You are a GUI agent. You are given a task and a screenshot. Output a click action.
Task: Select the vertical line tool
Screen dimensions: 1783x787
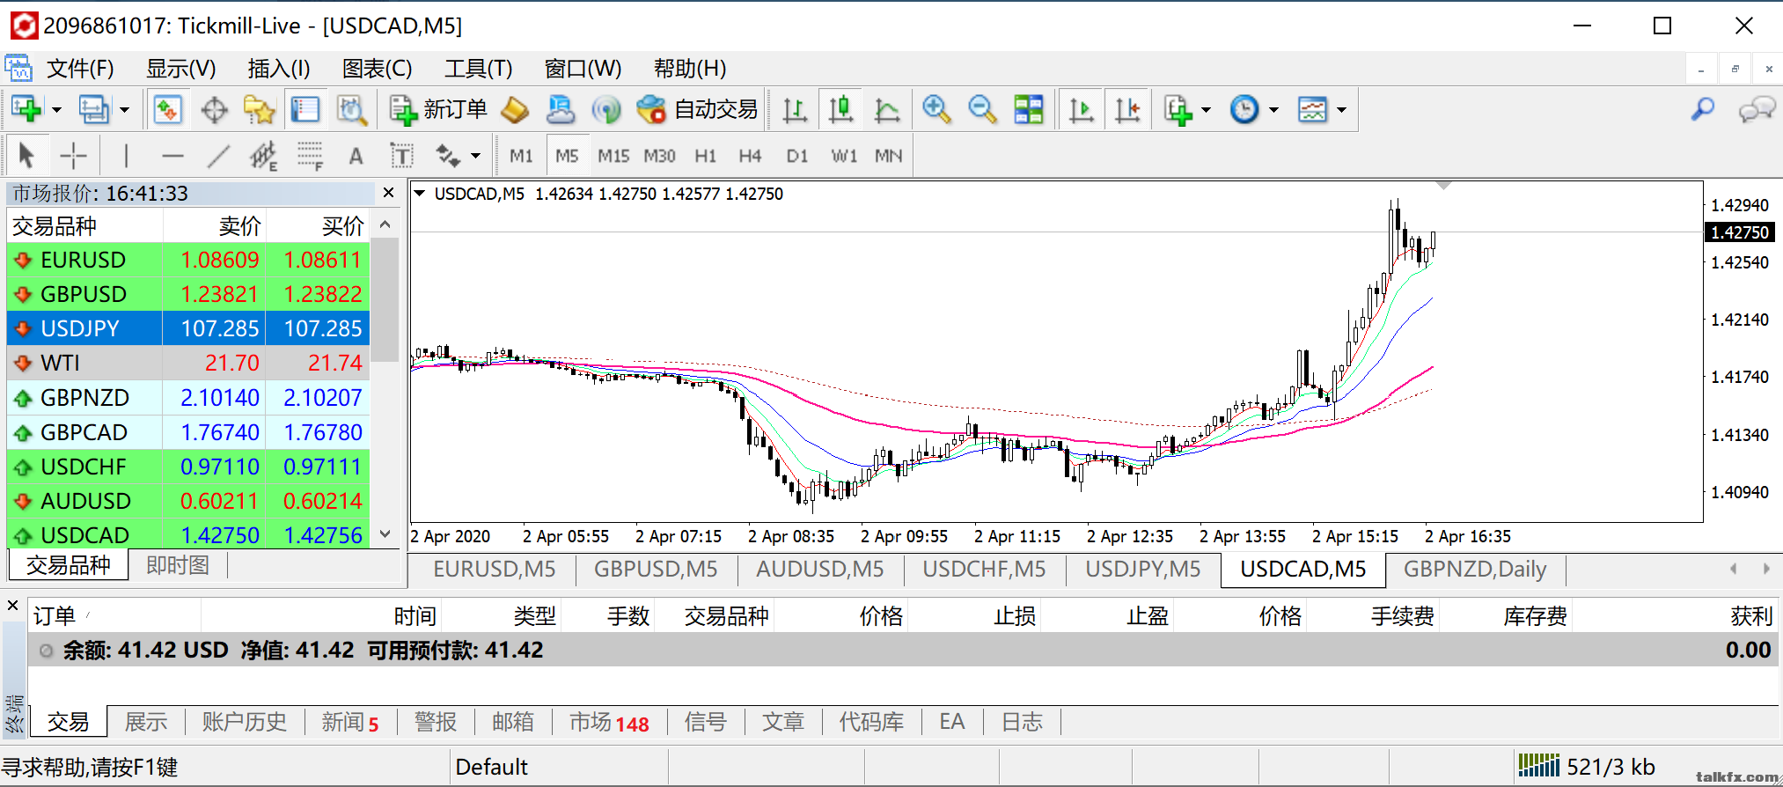pyautogui.click(x=127, y=156)
